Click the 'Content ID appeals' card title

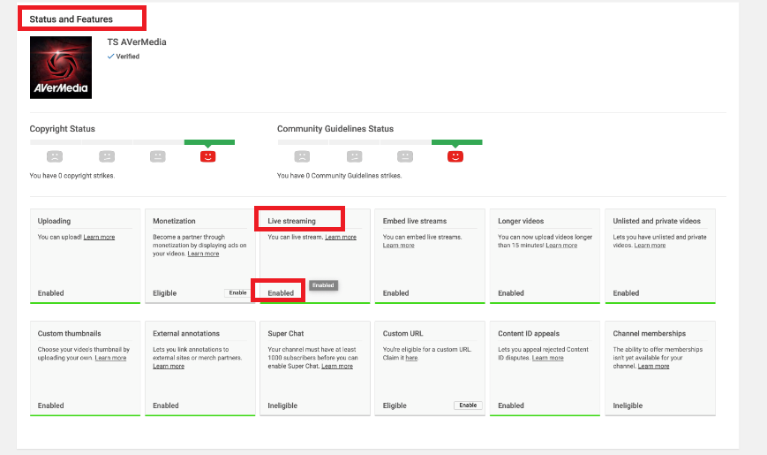pyautogui.click(x=529, y=334)
